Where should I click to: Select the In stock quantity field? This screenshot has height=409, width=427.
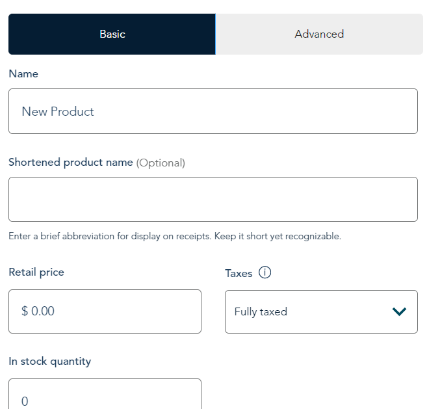click(x=105, y=394)
